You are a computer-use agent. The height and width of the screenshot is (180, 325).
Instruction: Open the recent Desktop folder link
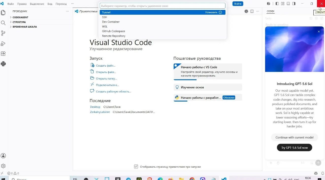tap(95, 107)
